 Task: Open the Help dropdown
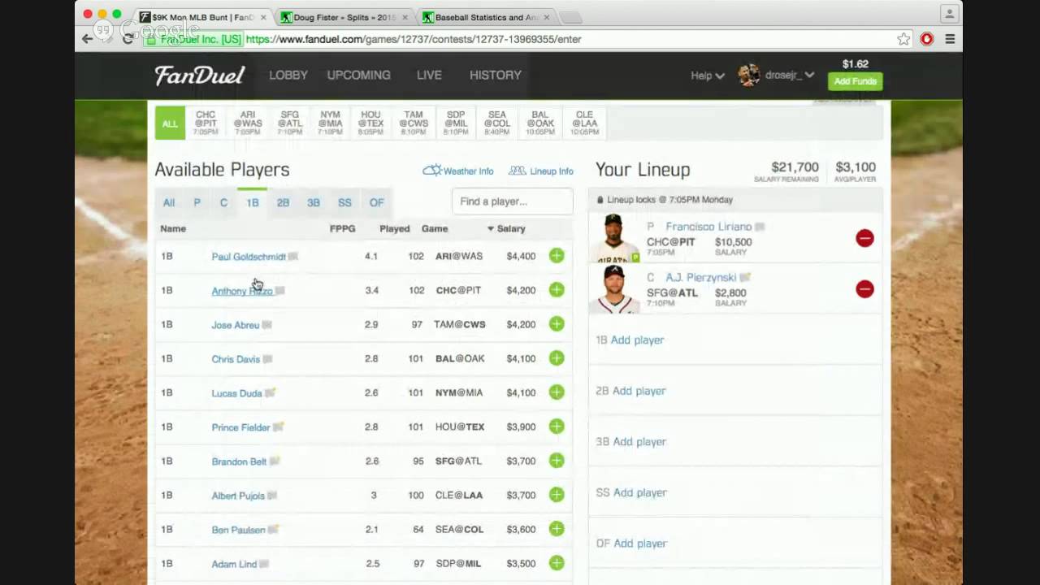point(707,75)
